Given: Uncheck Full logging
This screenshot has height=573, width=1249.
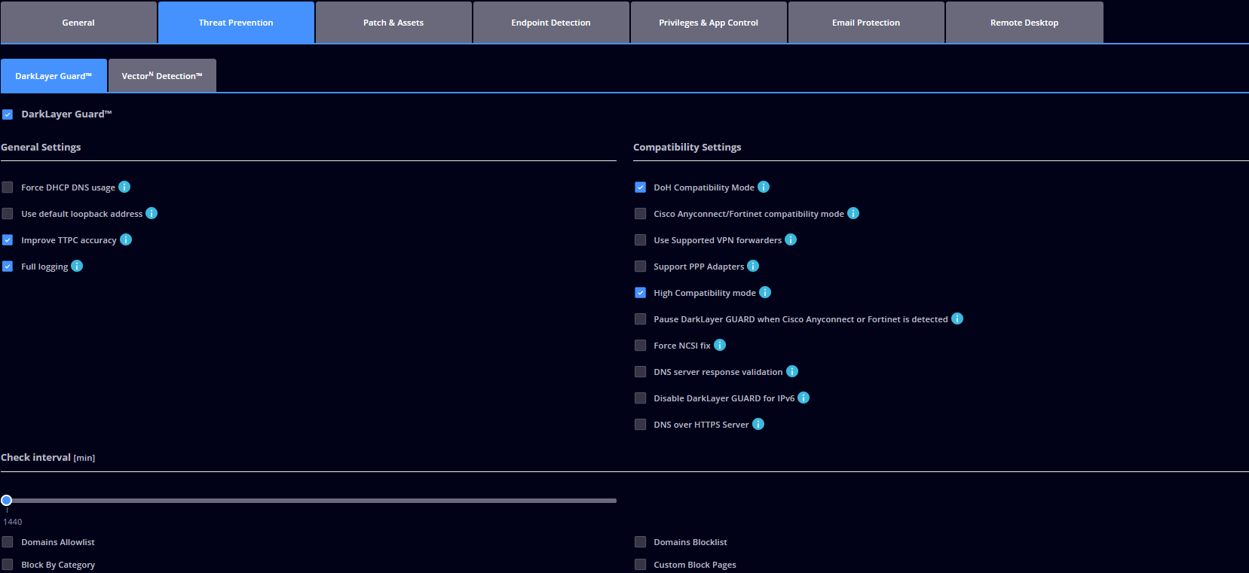Looking at the screenshot, I should click(x=8, y=267).
